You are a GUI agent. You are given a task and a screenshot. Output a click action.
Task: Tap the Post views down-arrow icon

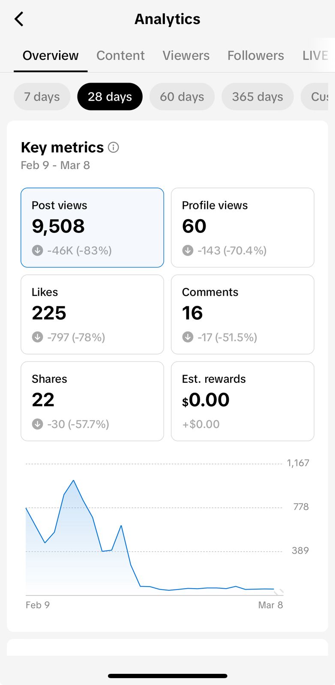pos(38,250)
